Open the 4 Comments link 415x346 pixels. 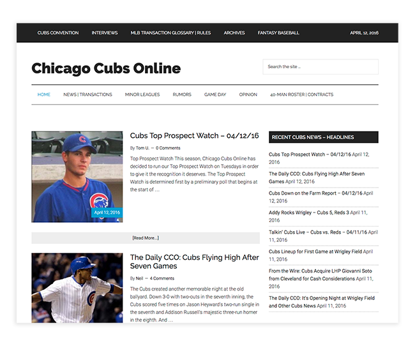[162, 278]
